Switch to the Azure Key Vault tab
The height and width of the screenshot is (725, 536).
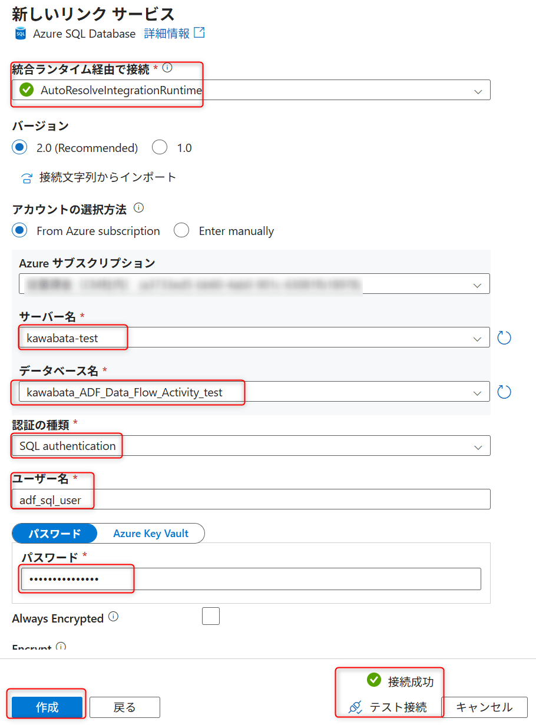[151, 534]
